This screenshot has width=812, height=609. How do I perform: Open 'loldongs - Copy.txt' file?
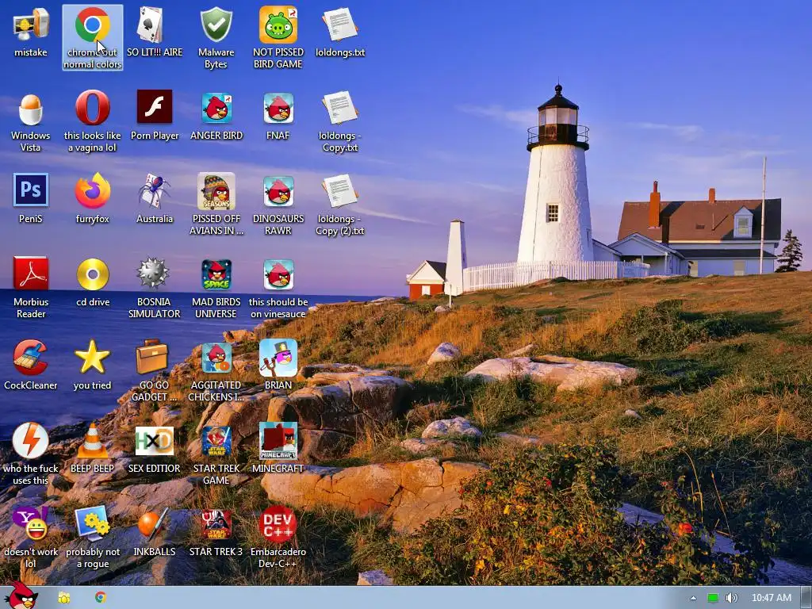coord(339,108)
